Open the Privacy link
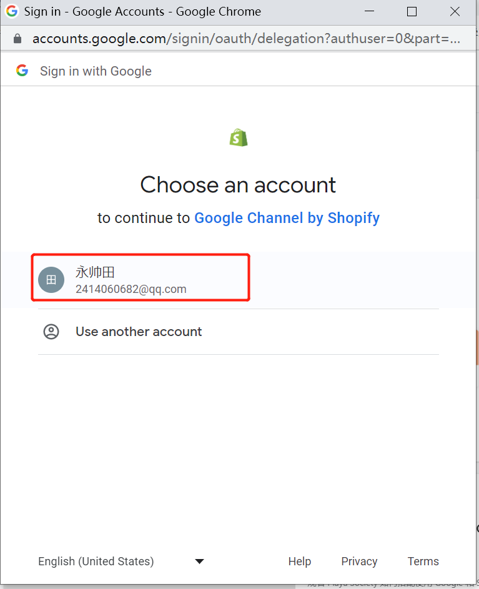Screen dimensions: 479x589 tap(359, 562)
